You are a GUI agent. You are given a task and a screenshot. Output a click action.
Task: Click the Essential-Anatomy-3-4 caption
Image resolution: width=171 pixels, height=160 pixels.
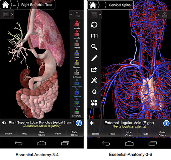click(37, 155)
